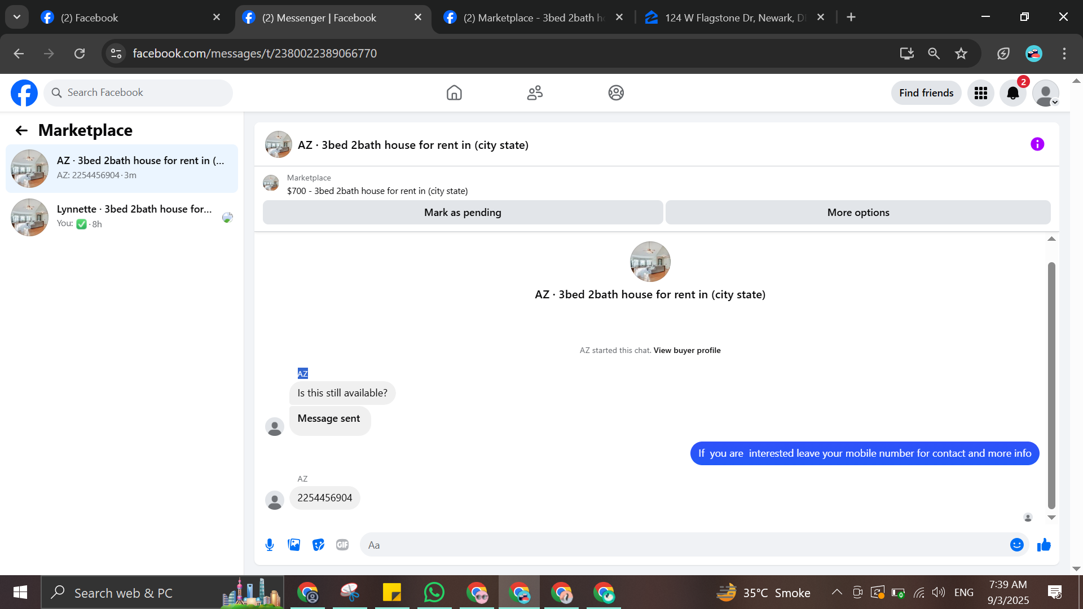This screenshot has height=609, width=1083.
Task: Click the blue 'If you are interested' message
Action: pyautogui.click(x=865, y=453)
